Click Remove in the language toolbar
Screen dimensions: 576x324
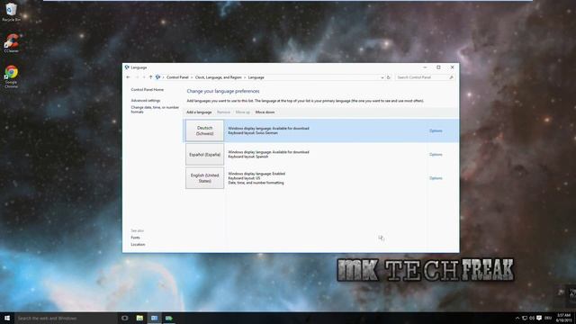[x=223, y=112]
